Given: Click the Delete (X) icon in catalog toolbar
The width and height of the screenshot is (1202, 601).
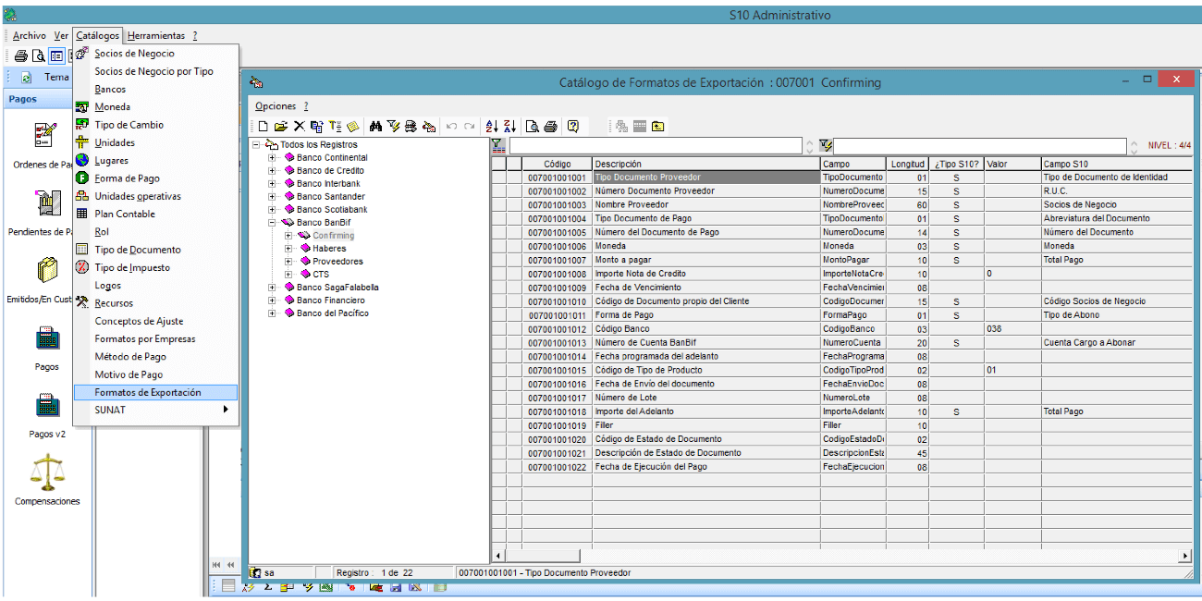Looking at the screenshot, I should [x=299, y=127].
